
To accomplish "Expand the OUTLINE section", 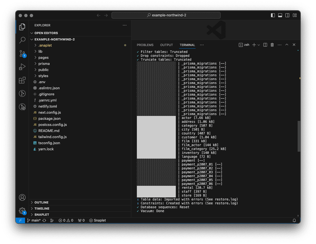I will click(x=41, y=202).
